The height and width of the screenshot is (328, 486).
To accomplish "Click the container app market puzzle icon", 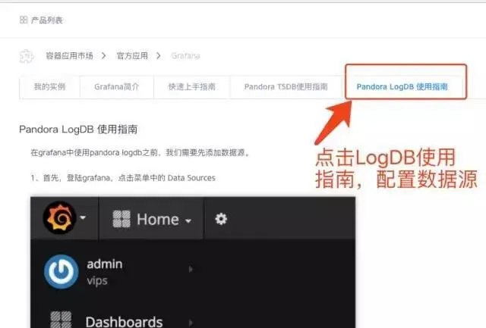I will click(x=27, y=56).
